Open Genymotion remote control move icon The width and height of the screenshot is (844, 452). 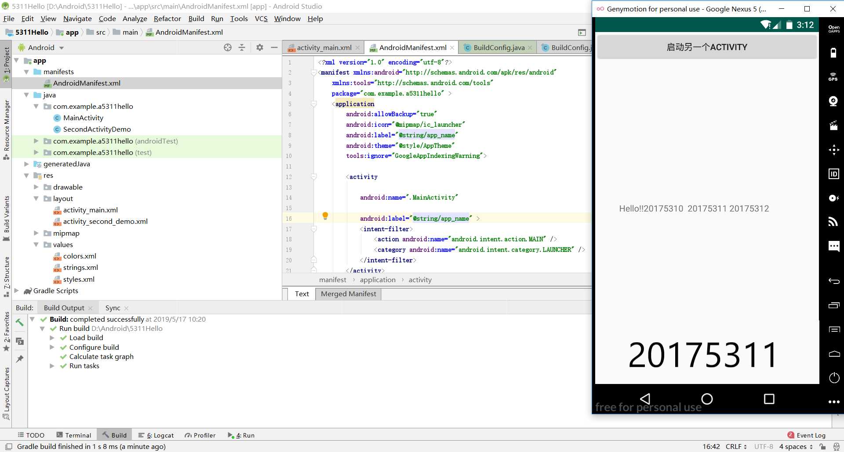pyautogui.click(x=834, y=150)
